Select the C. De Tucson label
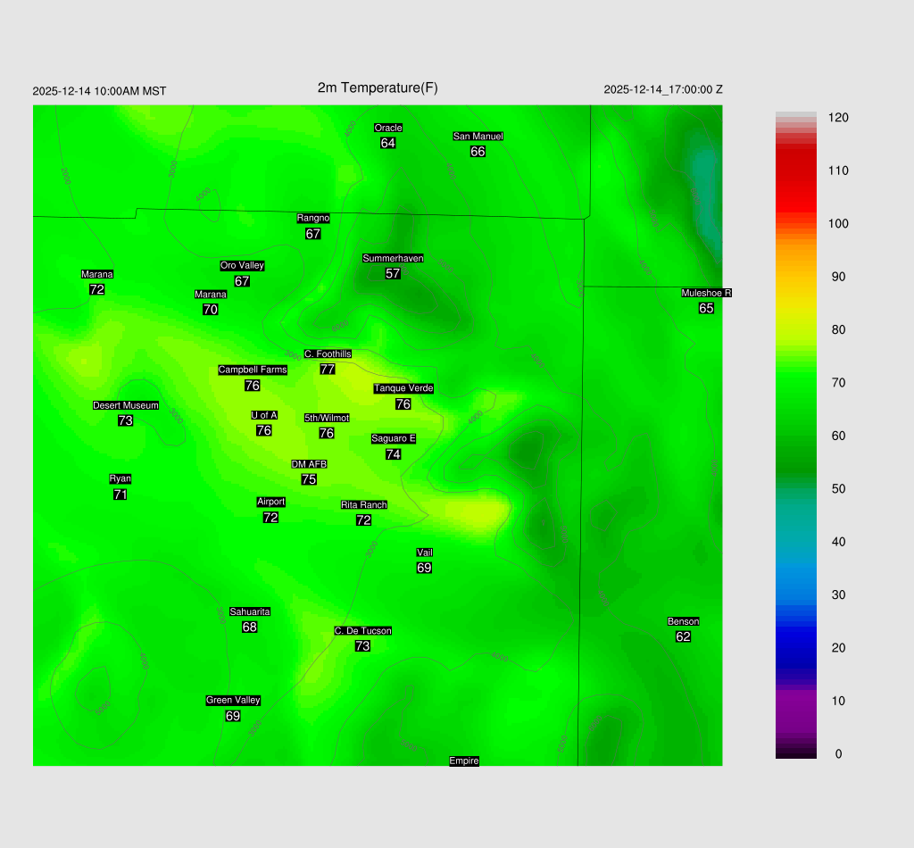The width and height of the screenshot is (914, 848). 362,631
